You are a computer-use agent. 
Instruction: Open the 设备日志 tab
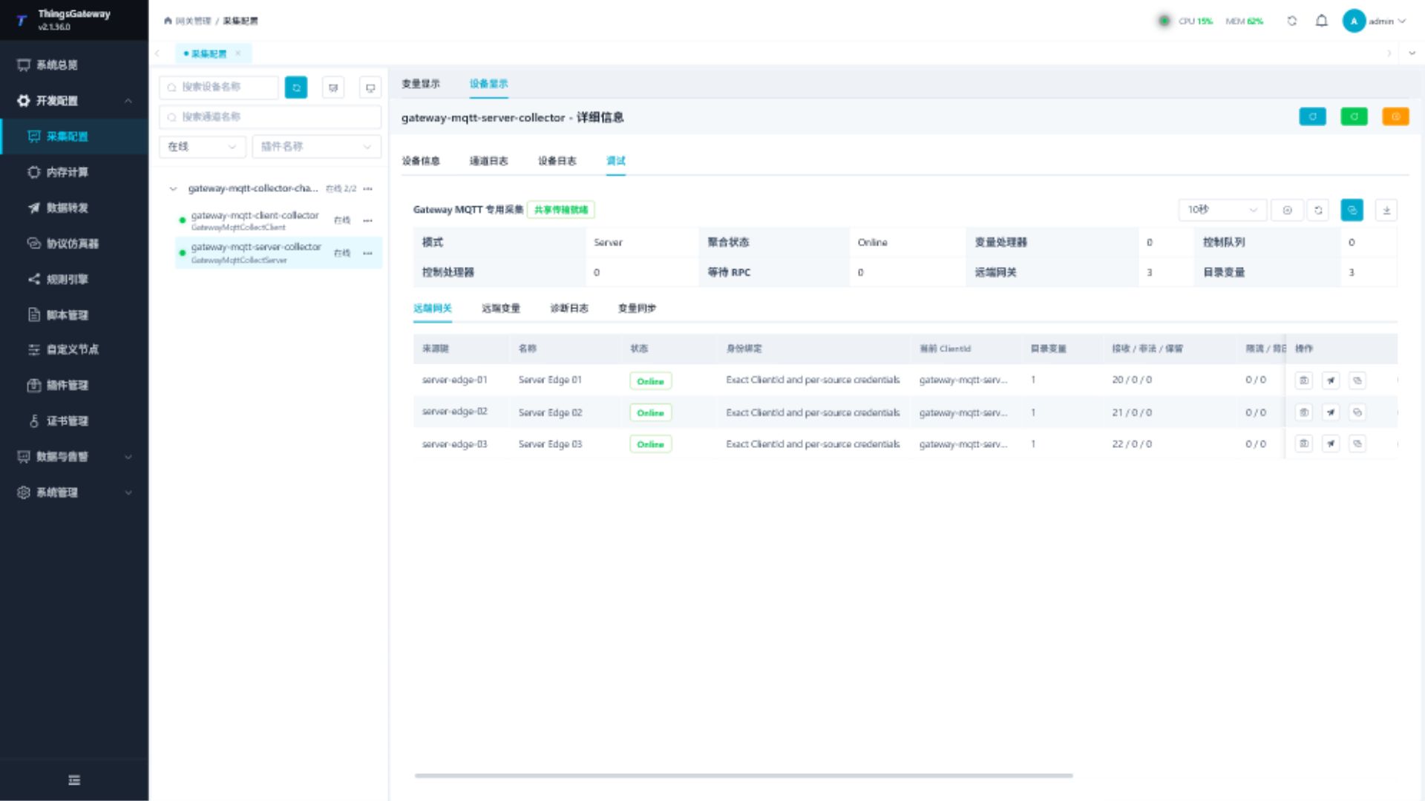click(557, 161)
